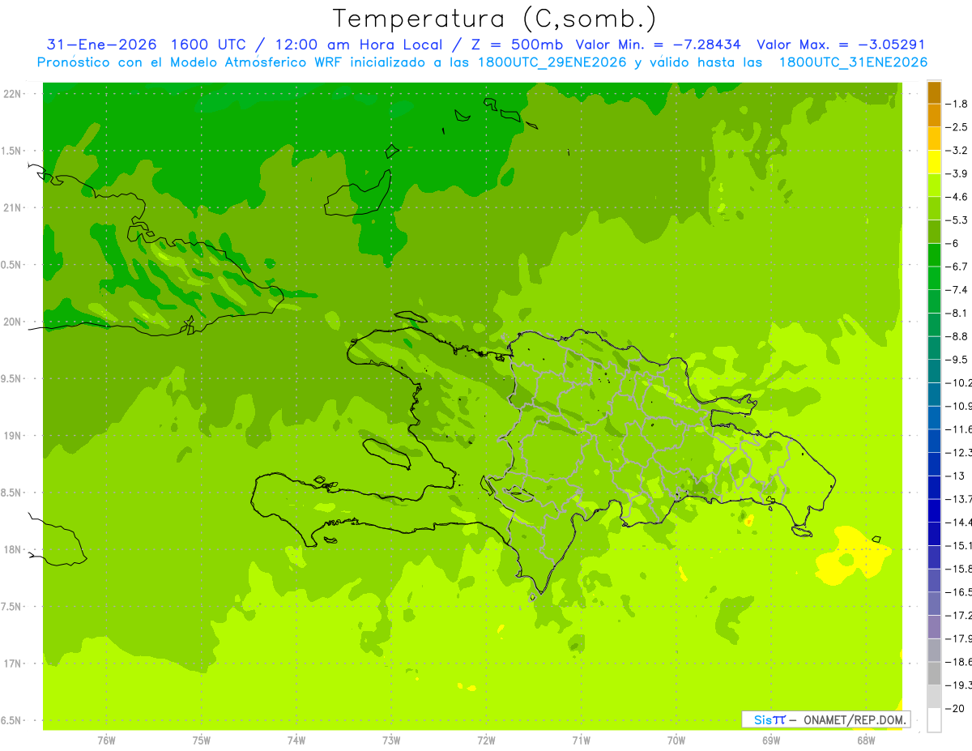Image resolution: width=972 pixels, height=751 pixels.
Task: Select the dark orange swatch atop the legend
Action: click(x=934, y=92)
